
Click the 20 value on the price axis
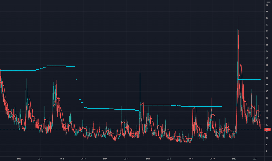click(x=267, y=125)
